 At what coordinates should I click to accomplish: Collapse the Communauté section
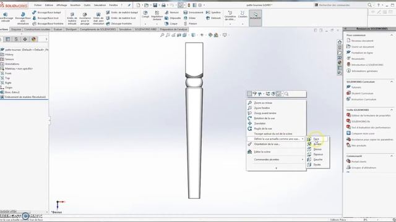pyautogui.click(x=392, y=156)
